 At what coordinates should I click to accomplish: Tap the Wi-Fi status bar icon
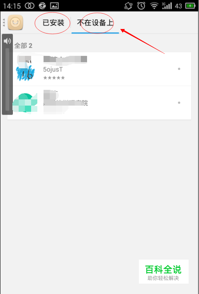[x=154, y=6]
